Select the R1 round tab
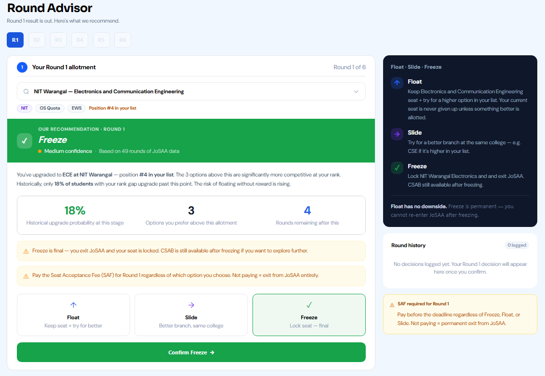The width and height of the screenshot is (545, 376). (15, 40)
